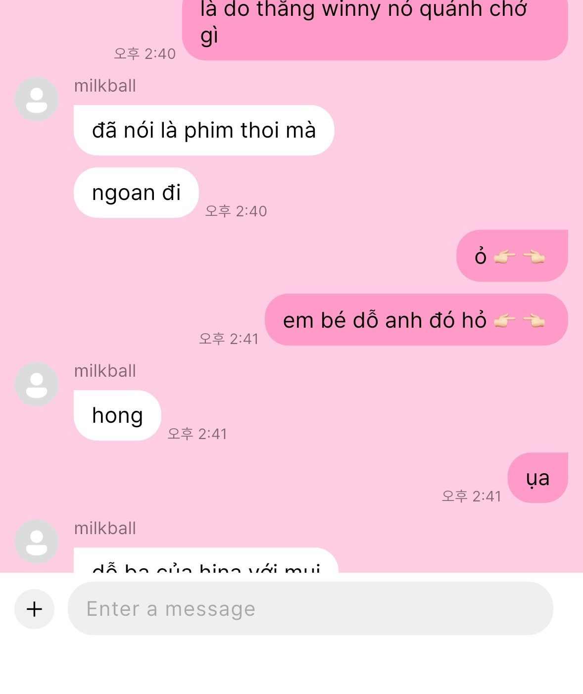Screen dimensions: 583x694
Task: Click the 2:41 timestamp beside 'hong'
Action: pyautogui.click(x=197, y=434)
